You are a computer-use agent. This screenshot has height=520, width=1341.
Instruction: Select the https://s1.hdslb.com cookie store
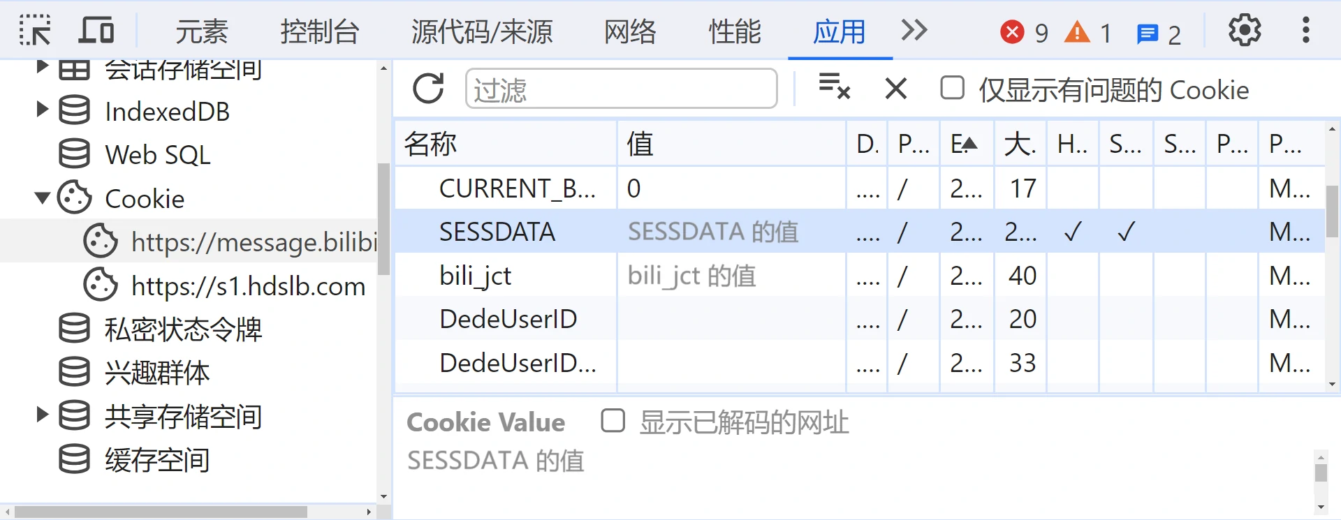click(x=247, y=285)
